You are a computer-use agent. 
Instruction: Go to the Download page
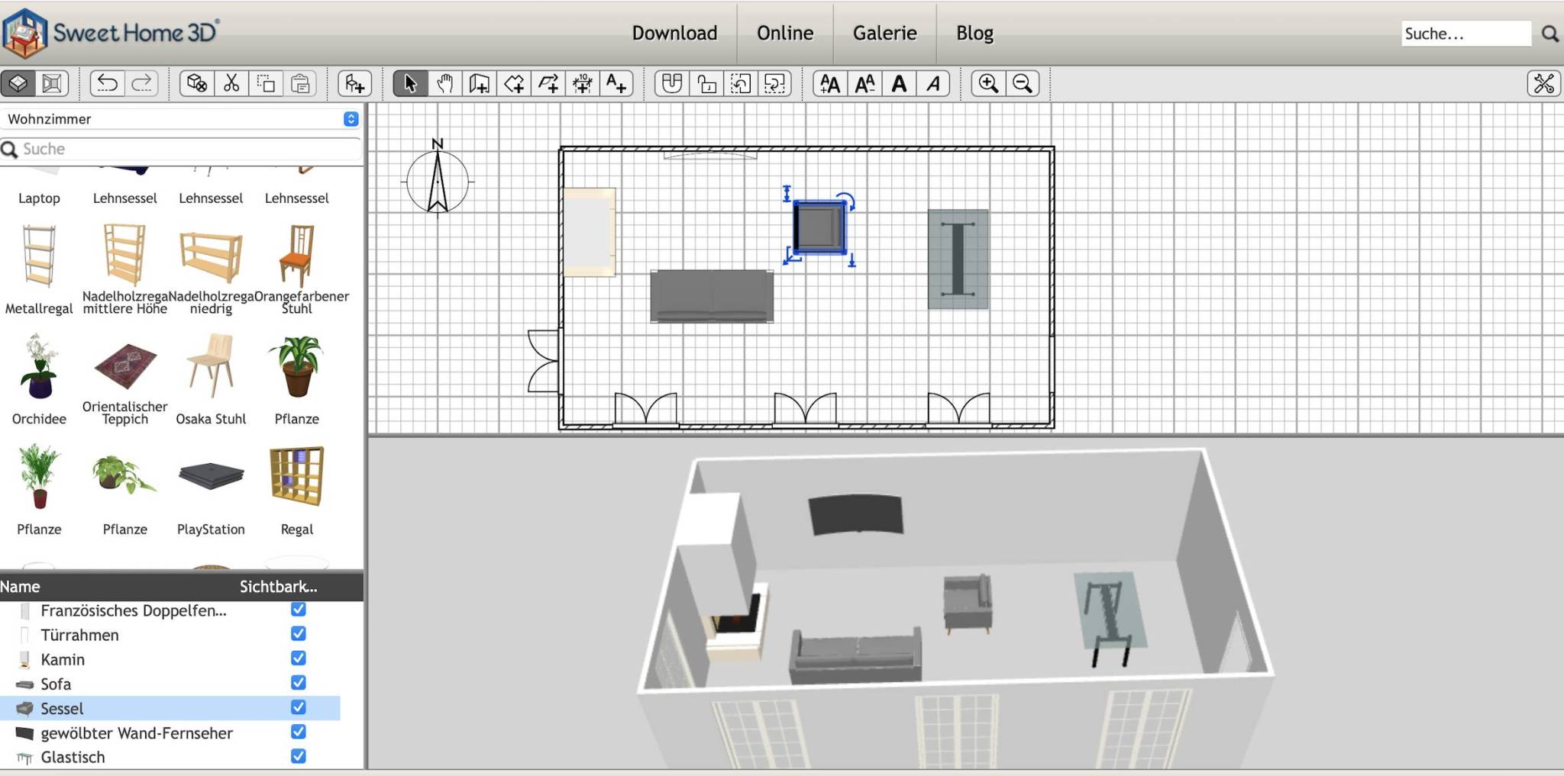(x=674, y=33)
